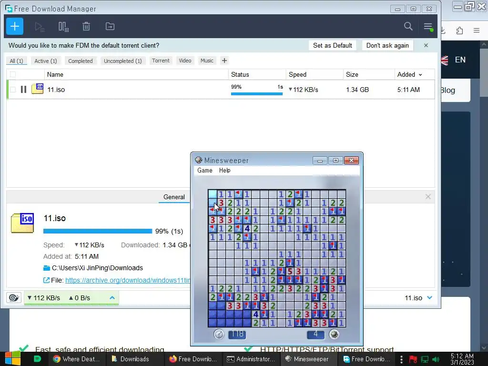Click the unrevealed top-left Minesweeper cell
The height and width of the screenshot is (366, 488).
click(x=212, y=194)
